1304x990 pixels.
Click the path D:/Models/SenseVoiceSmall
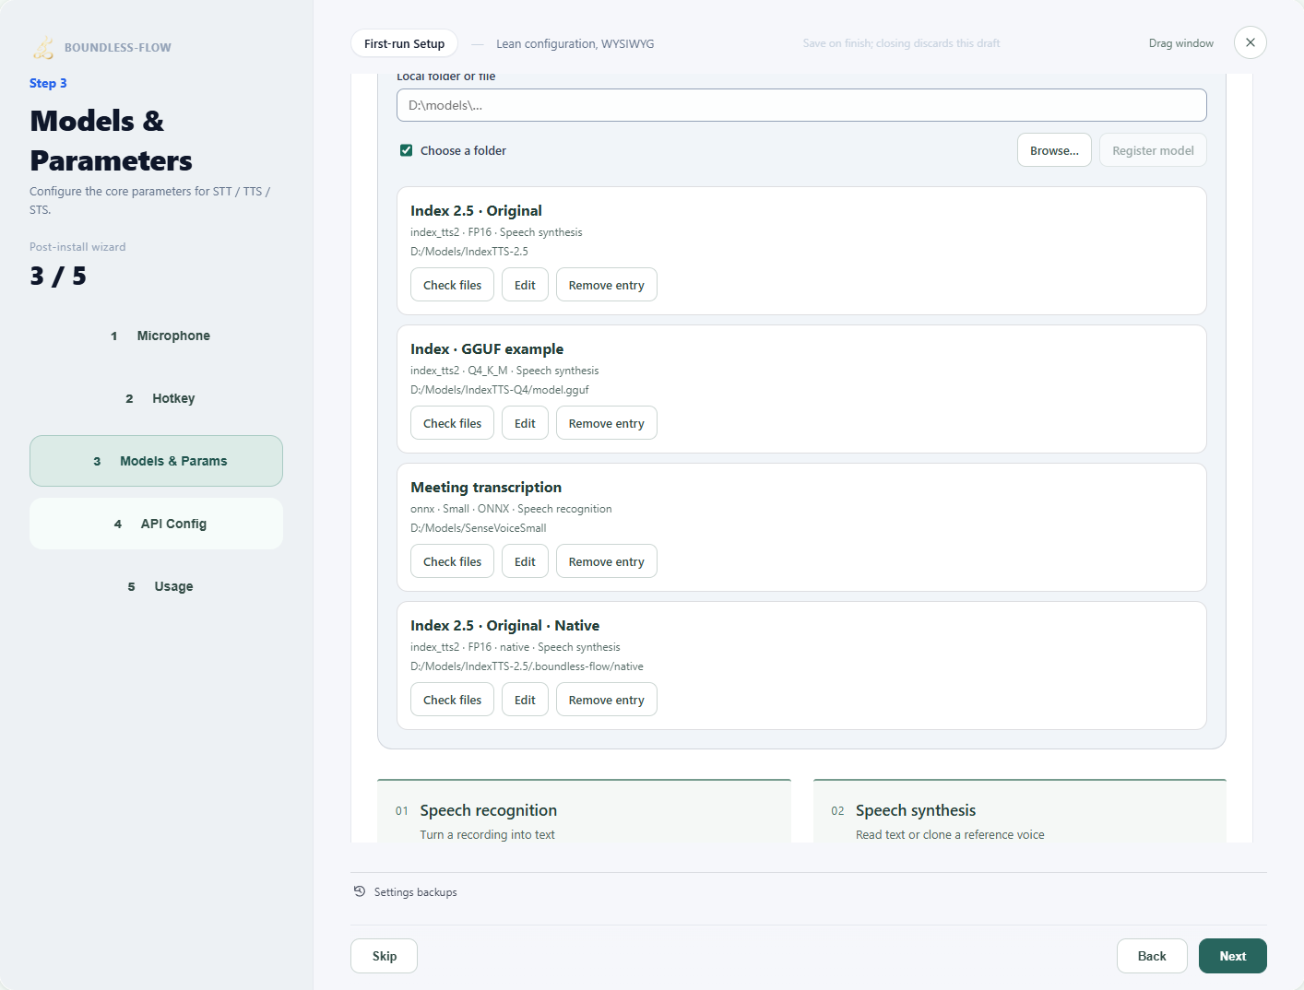[479, 528]
